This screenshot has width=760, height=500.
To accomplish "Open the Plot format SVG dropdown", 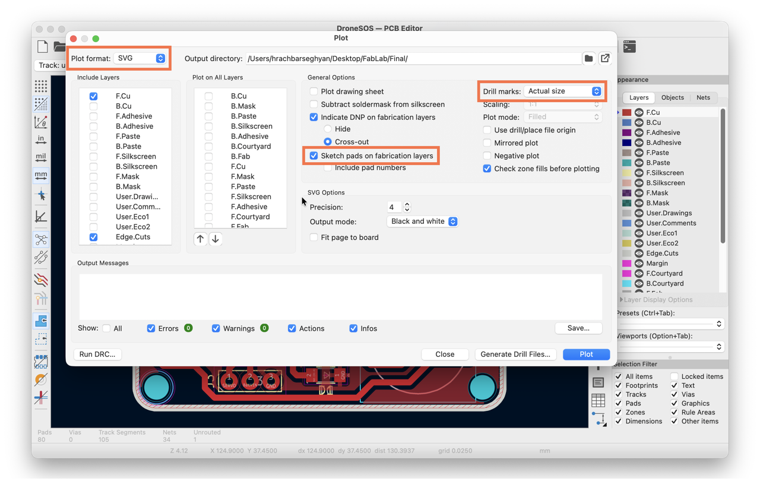I will (140, 58).
